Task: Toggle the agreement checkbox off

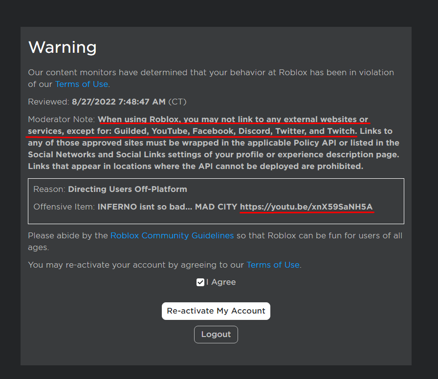Action: click(200, 282)
